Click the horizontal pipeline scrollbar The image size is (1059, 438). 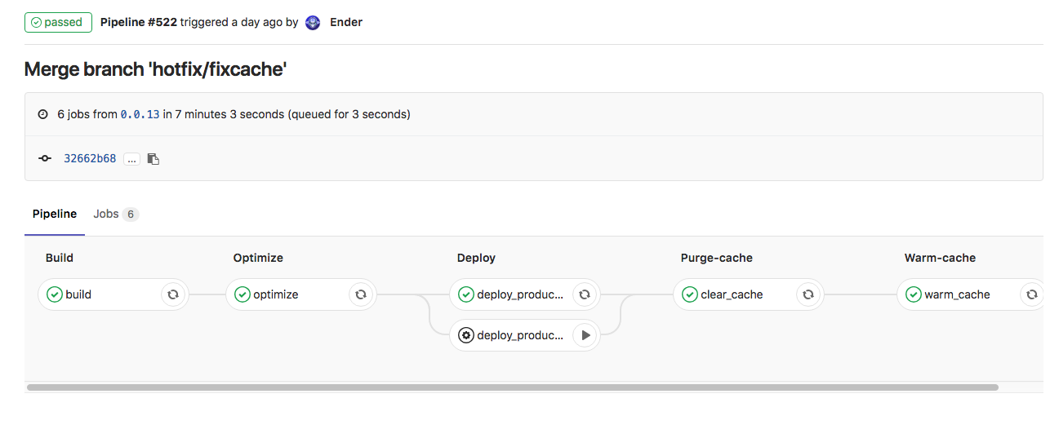coord(512,387)
